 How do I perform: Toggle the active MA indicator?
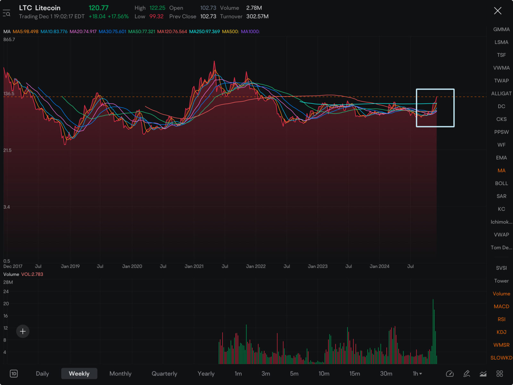click(x=501, y=170)
